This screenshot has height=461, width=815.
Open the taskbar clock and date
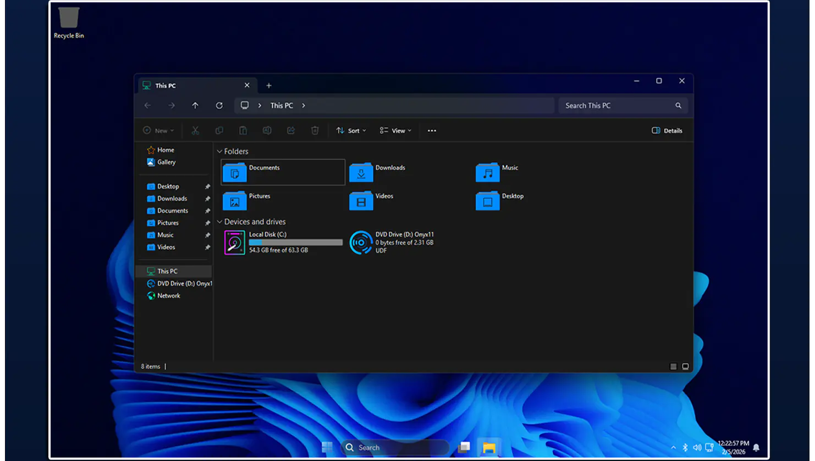pyautogui.click(x=734, y=447)
